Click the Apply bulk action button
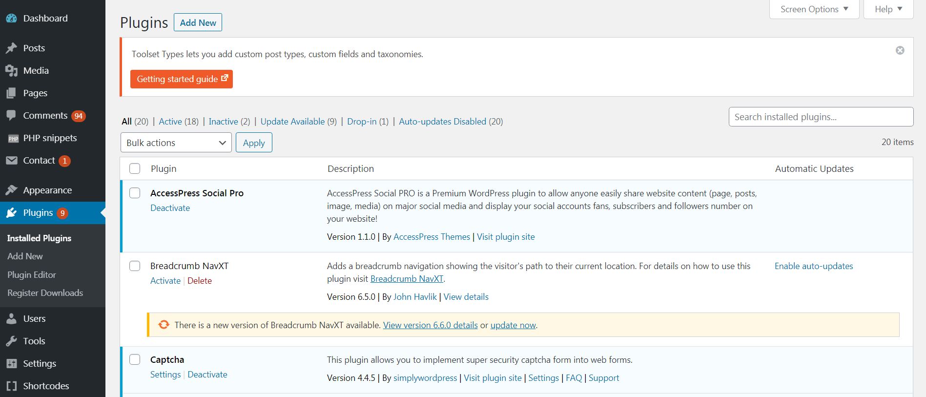 pyautogui.click(x=254, y=143)
